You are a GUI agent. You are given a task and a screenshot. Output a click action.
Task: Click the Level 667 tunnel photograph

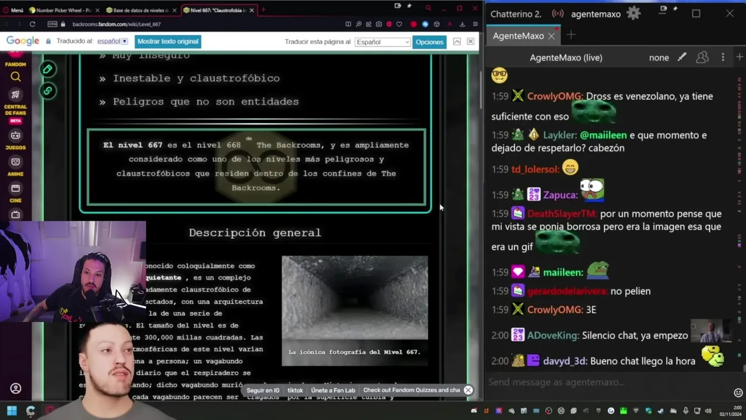tap(355, 297)
